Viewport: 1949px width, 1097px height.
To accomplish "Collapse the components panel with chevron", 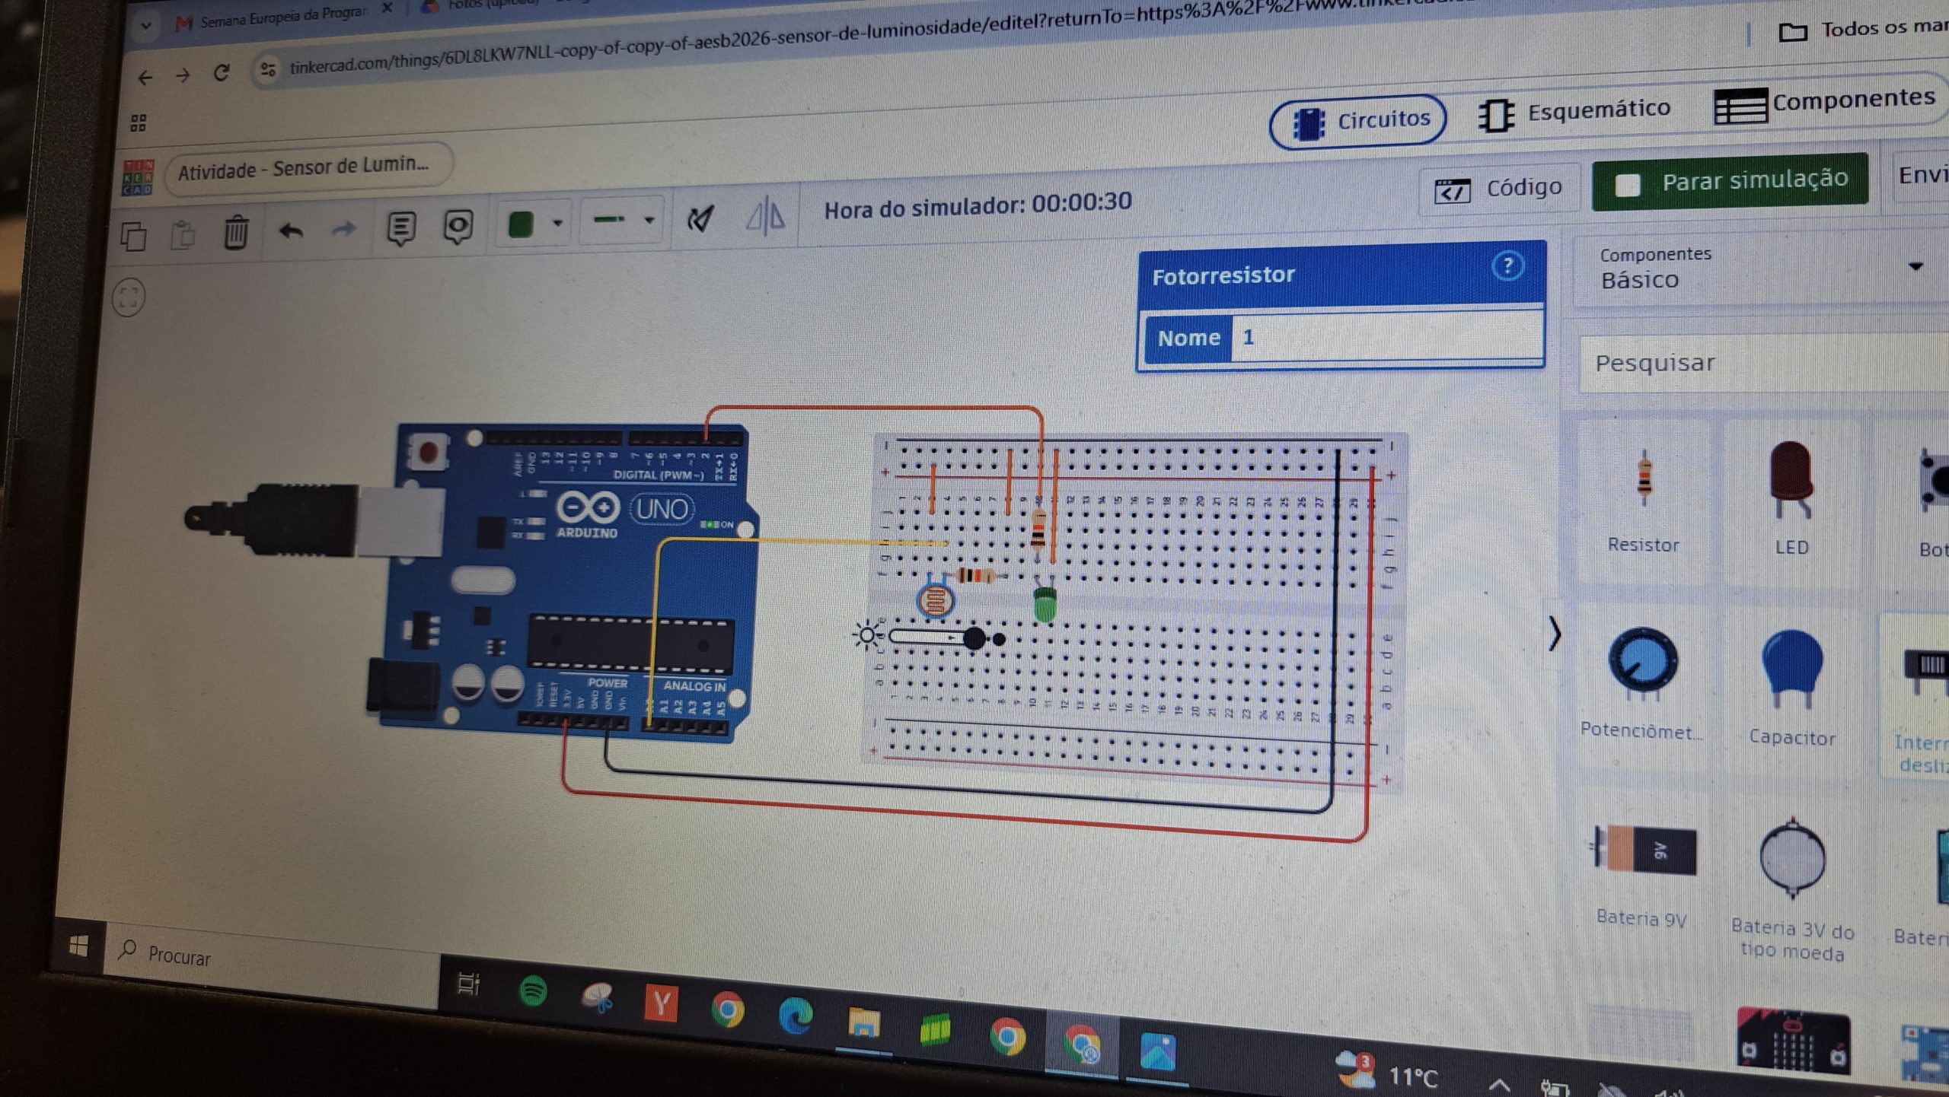I will (1554, 634).
